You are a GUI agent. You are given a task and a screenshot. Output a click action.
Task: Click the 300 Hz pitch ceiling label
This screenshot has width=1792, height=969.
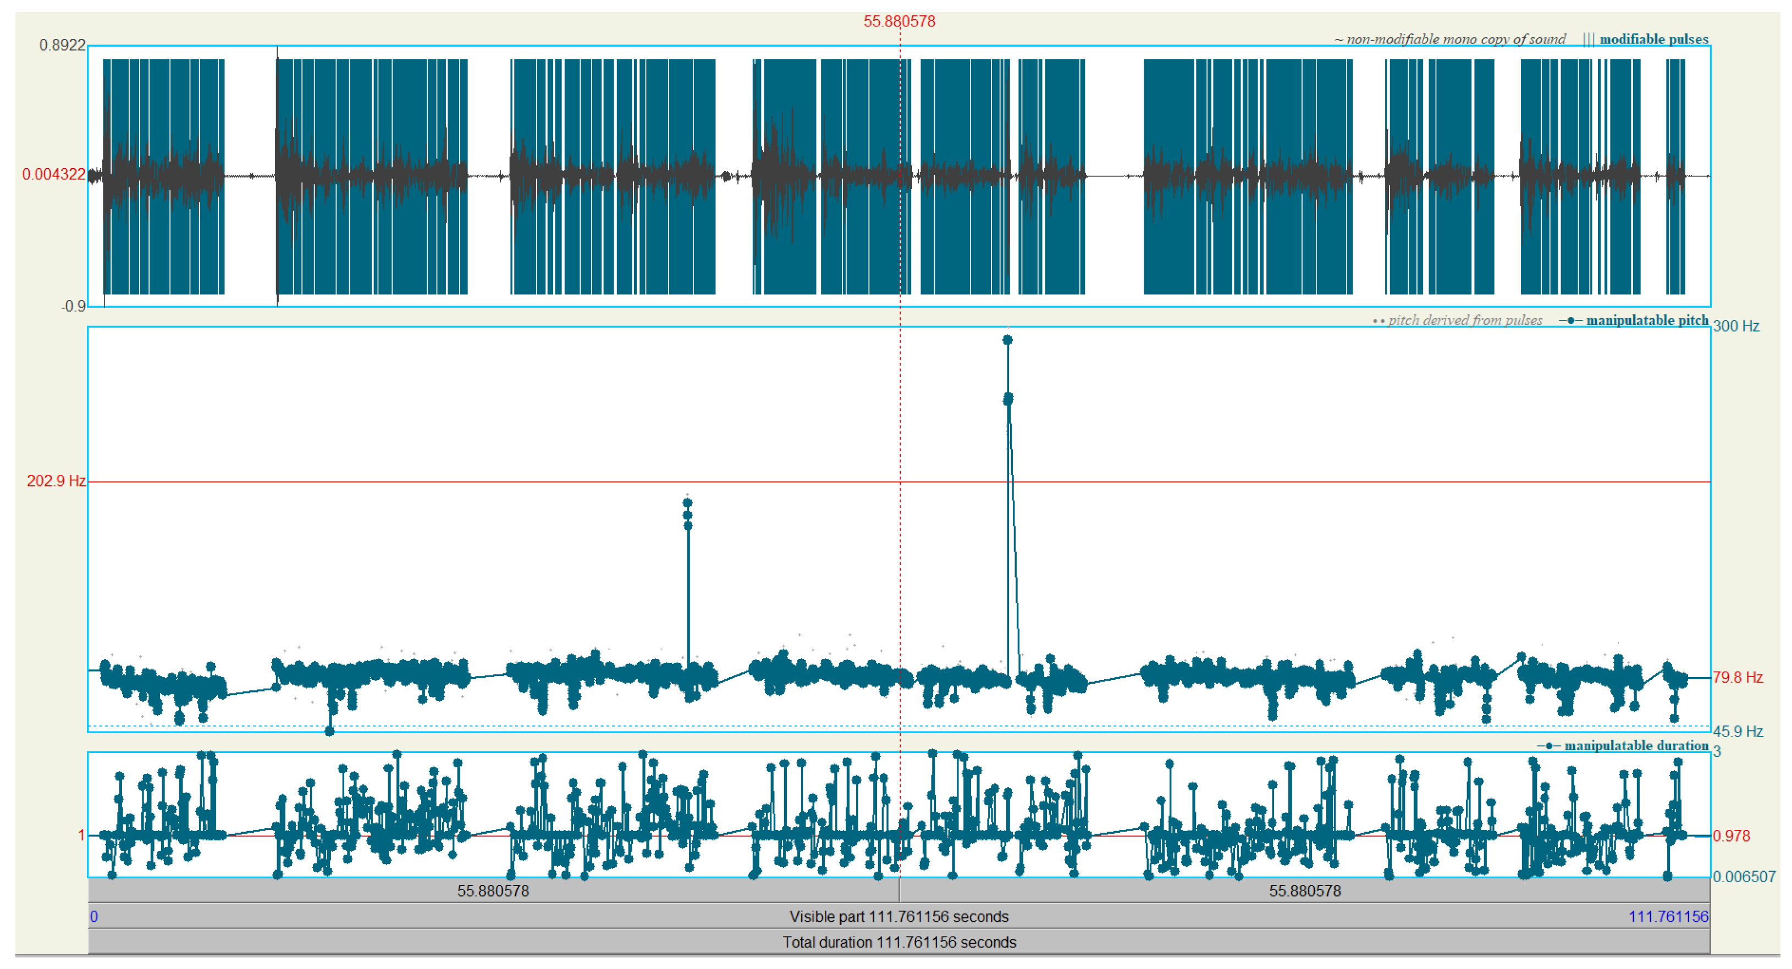(x=1736, y=326)
